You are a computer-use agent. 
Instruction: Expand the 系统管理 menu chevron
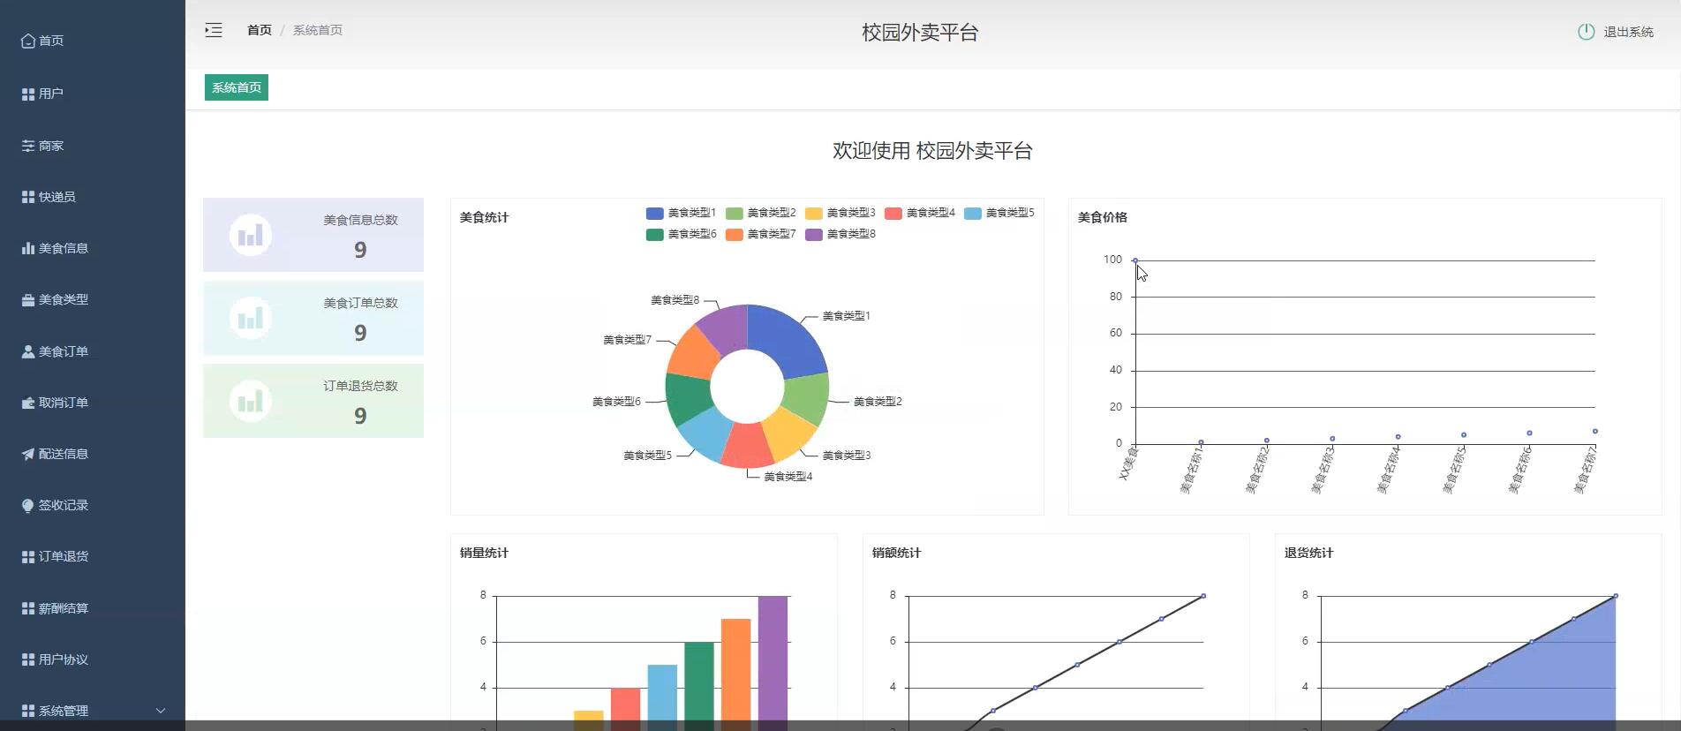coord(161,711)
